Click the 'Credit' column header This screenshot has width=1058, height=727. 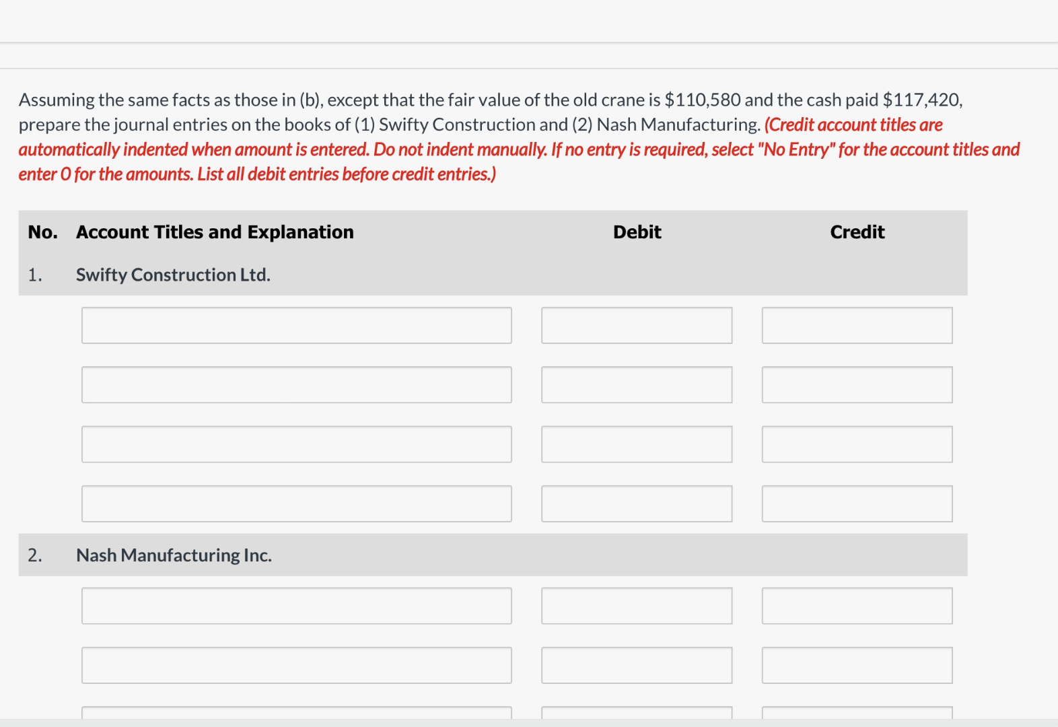pyautogui.click(x=857, y=232)
